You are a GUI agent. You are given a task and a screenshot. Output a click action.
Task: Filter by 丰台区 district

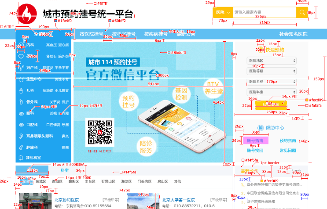click(90, 181)
